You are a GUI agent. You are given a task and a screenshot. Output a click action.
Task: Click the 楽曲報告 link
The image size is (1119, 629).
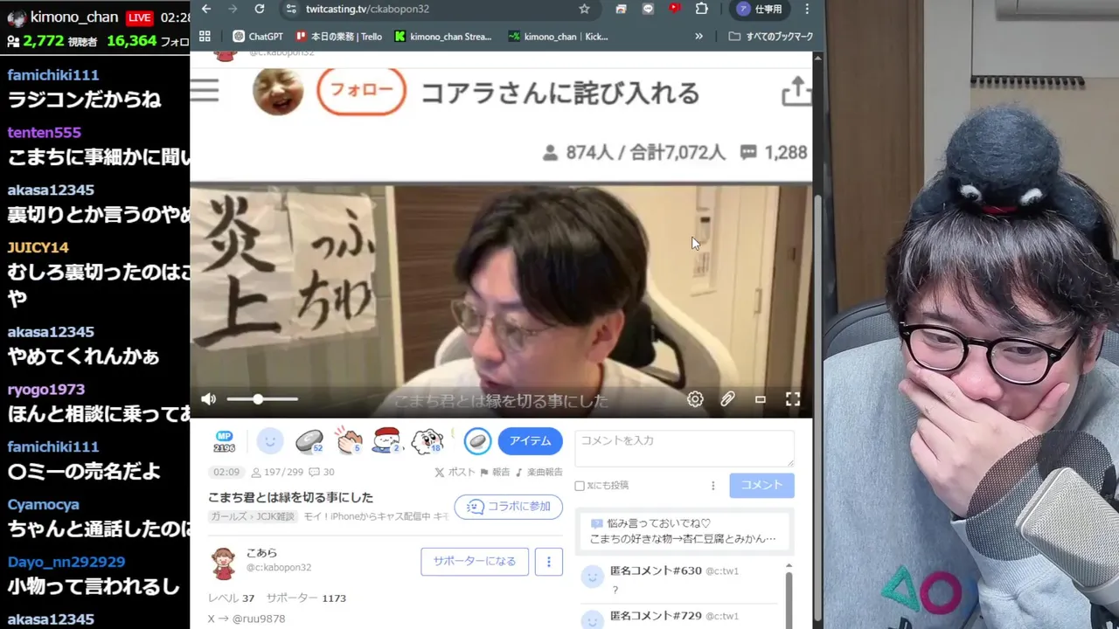(539, 472)
